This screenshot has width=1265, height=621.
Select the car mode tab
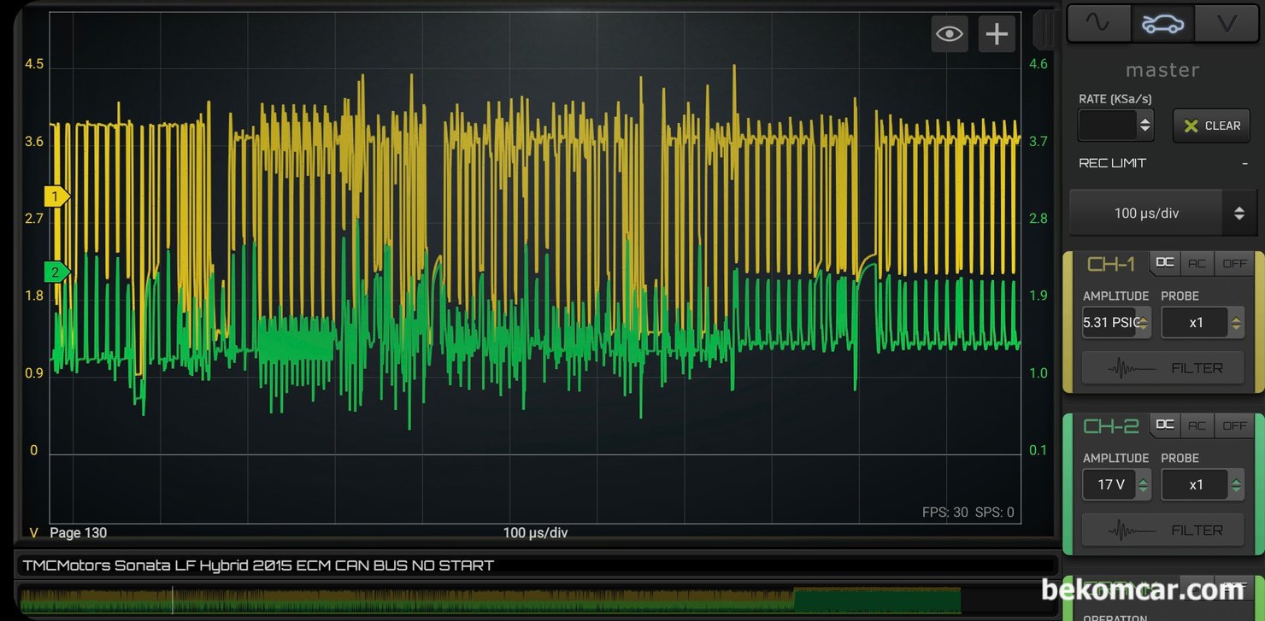point(1163,23)
